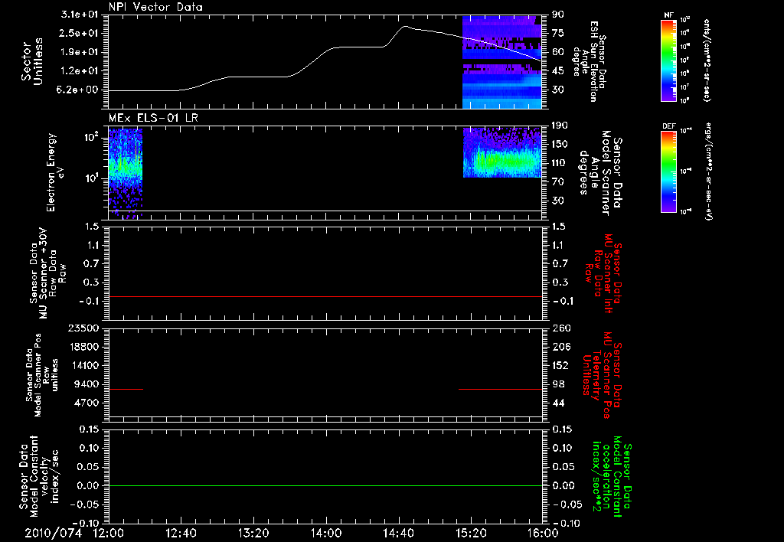Click the 12:40 time axis label
Screen dimensions: 784x542
(x=181, y=533)
